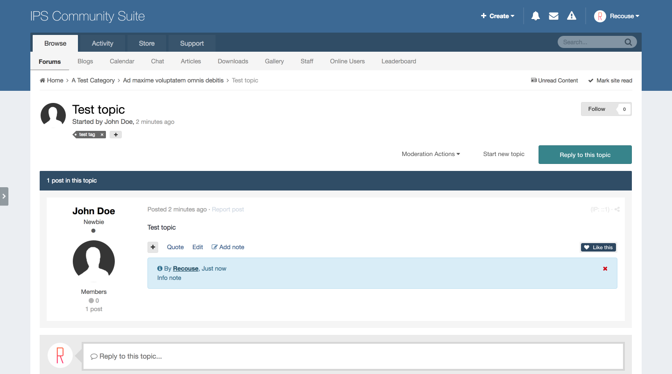The height and width of the screenshot is (374, 672).
Task: Remove the 'test tag' tag
Action: (x=102, y=135)
